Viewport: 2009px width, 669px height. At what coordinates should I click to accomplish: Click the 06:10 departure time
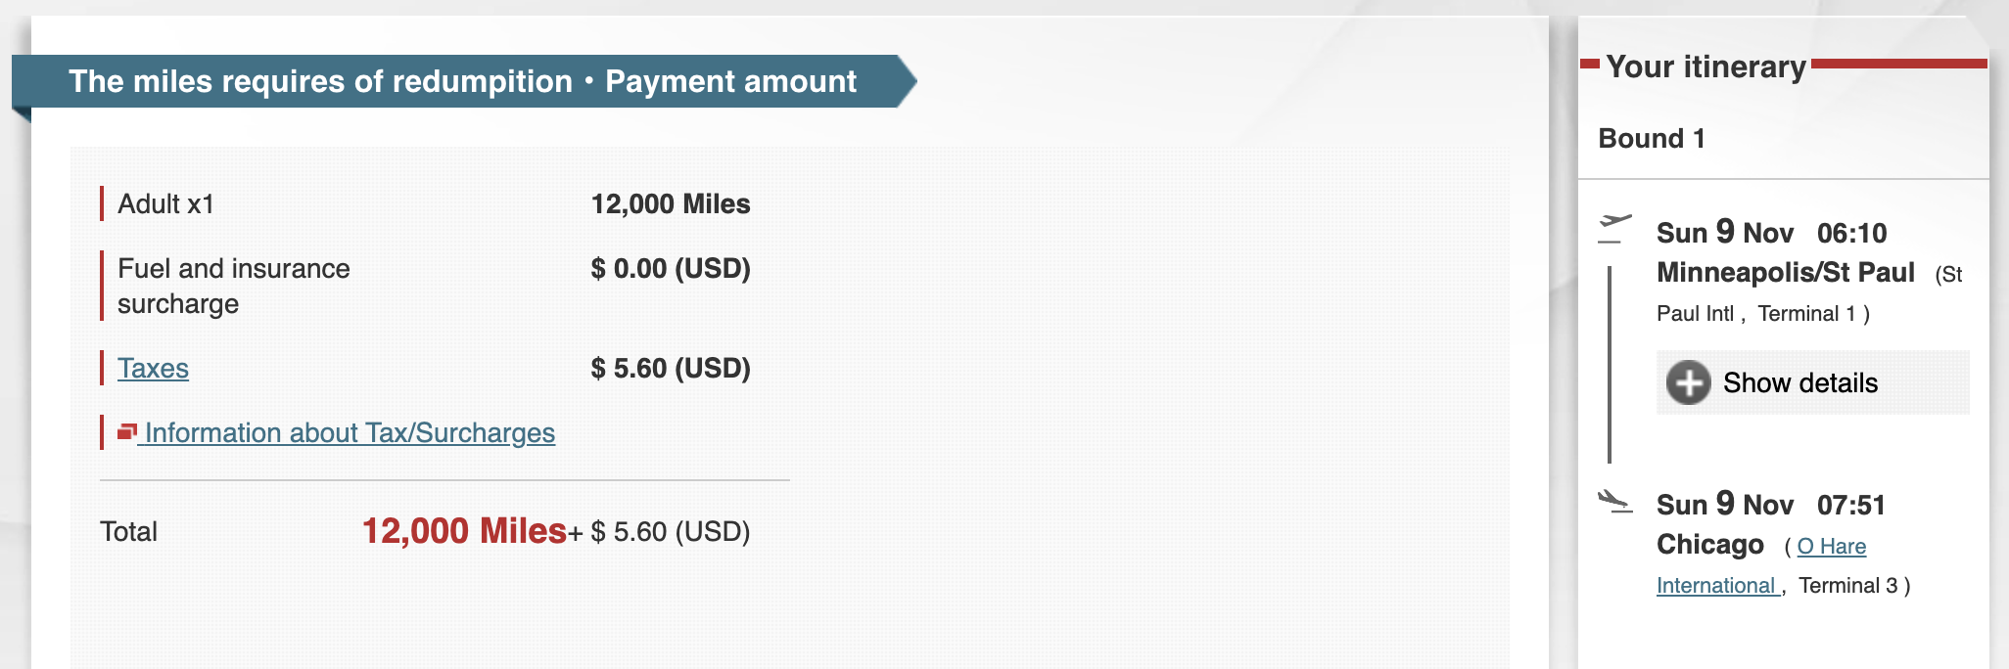point(1851,234)
